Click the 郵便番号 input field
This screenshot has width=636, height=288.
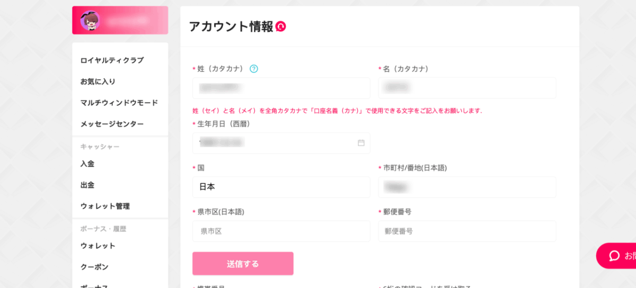467,231
